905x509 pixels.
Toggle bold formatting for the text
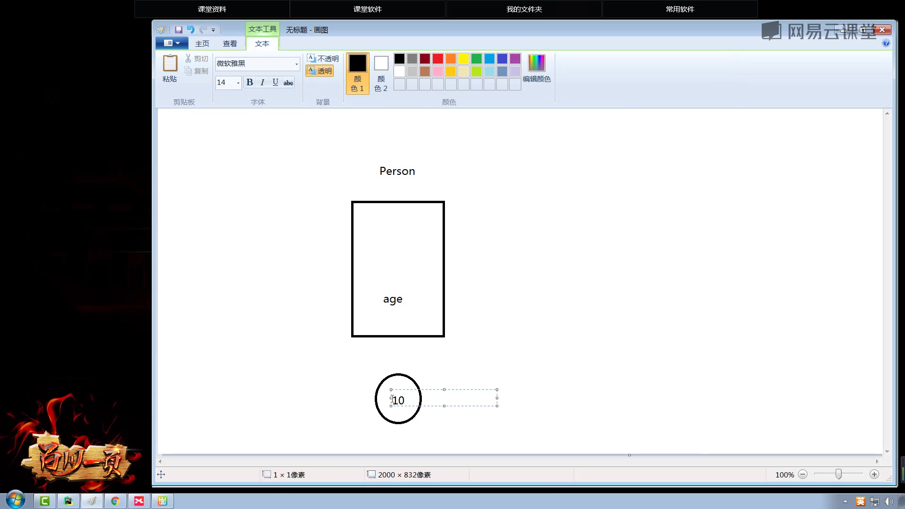pyautogui.click(x=249, y=82)
